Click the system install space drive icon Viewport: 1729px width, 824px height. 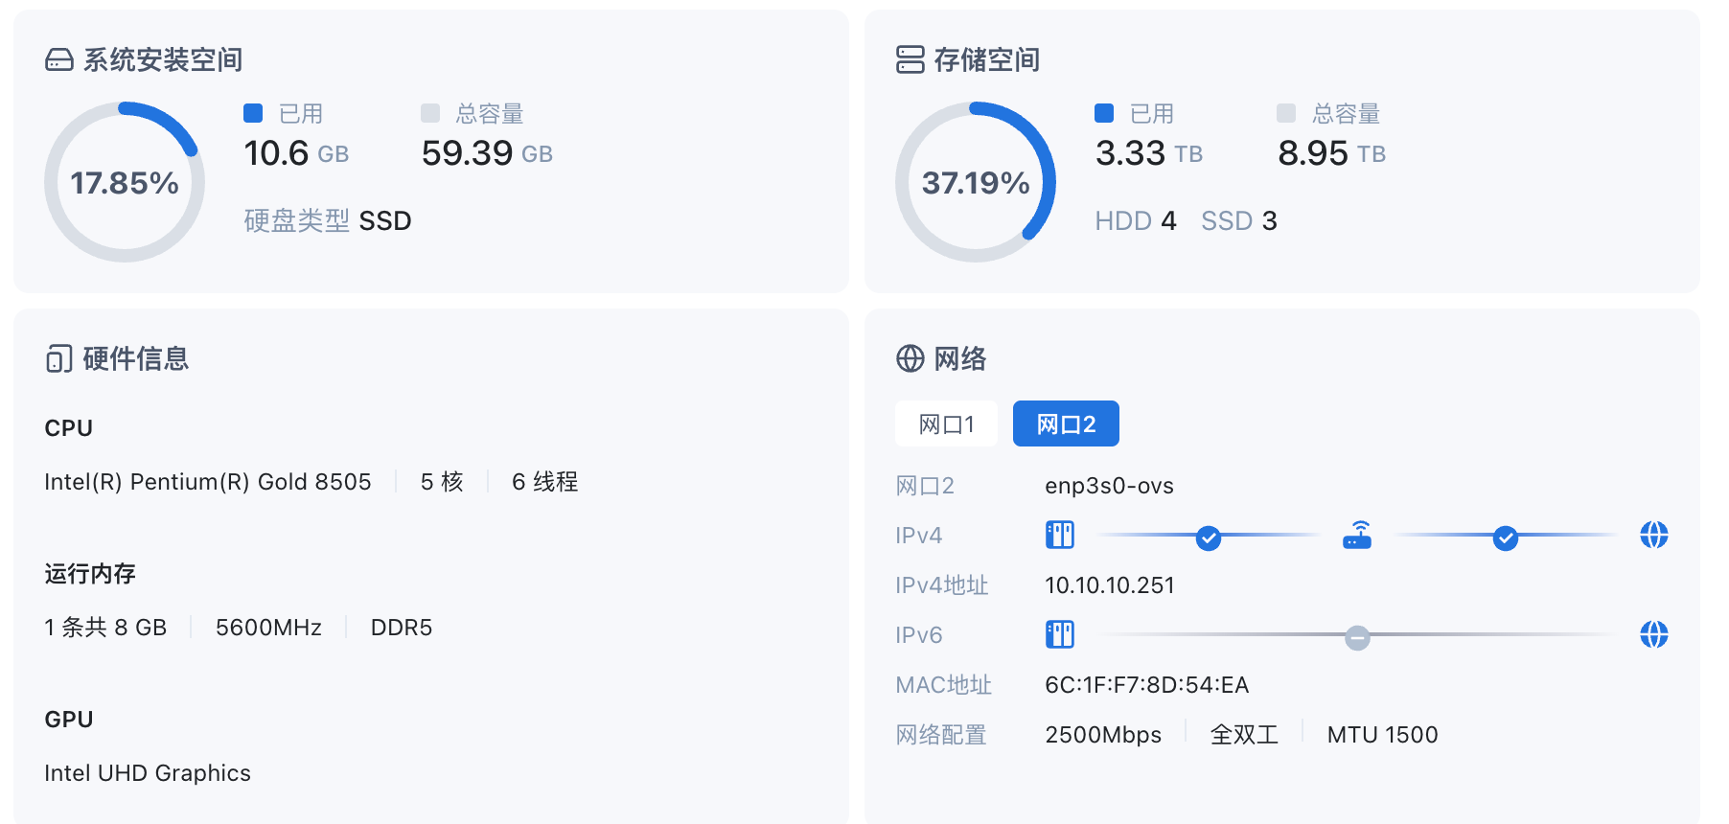click(59, 60)
